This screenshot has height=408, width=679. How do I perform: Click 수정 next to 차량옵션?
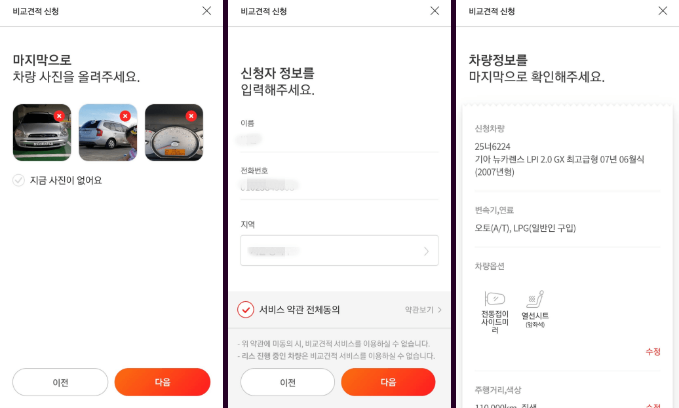tap(653, 352)
